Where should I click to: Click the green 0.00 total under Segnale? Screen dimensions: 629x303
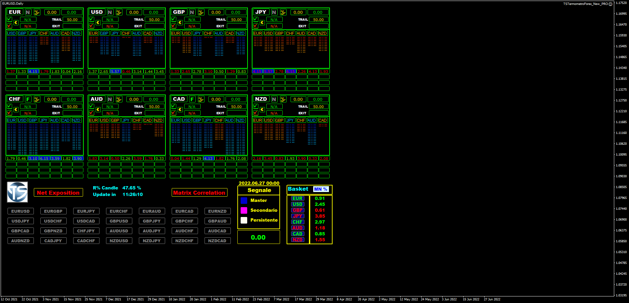(x=258, y=237)
